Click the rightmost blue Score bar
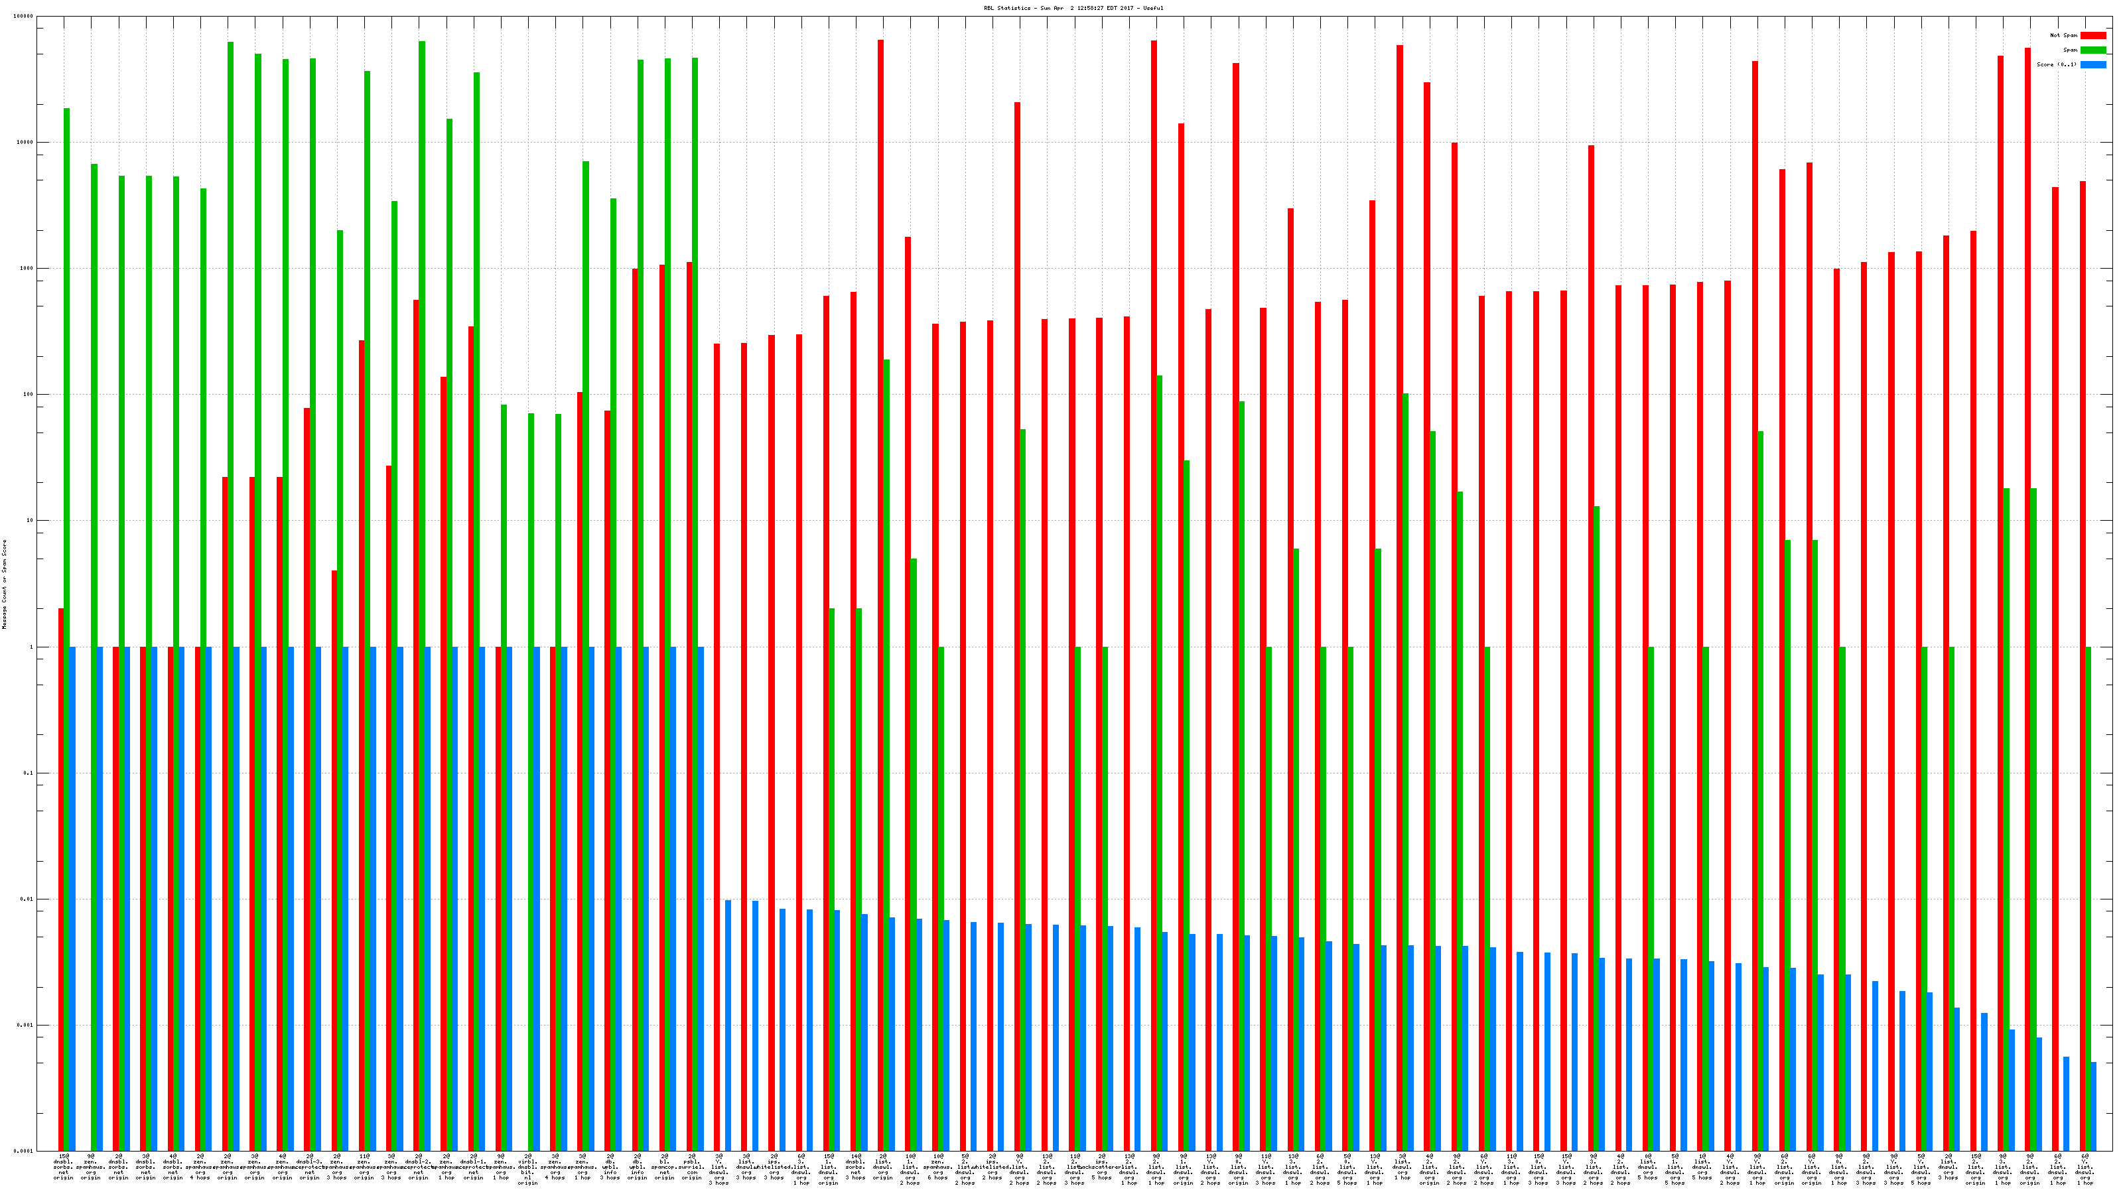The height and width of the screenshot is (1194, 2123). click(x=2093, y=1106)
